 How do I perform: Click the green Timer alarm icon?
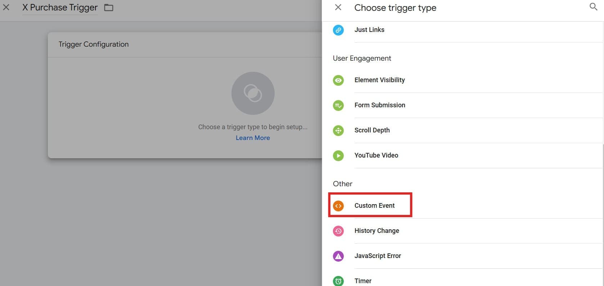(x=338, y=281)
